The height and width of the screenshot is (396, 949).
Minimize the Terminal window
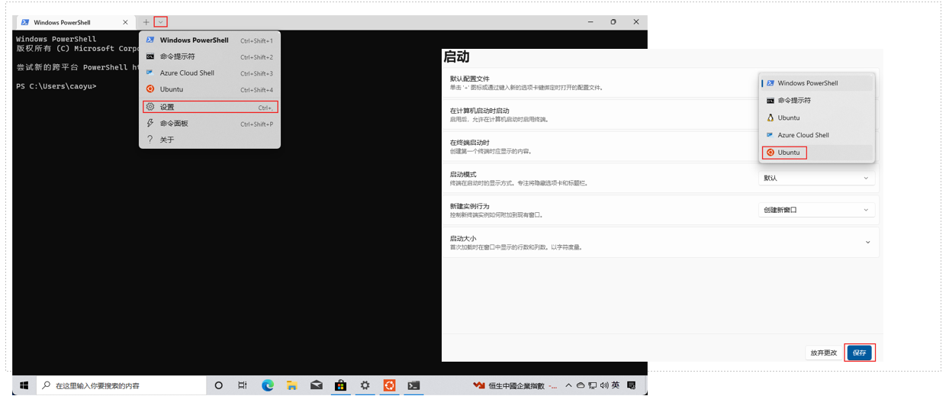coord(592,22)
